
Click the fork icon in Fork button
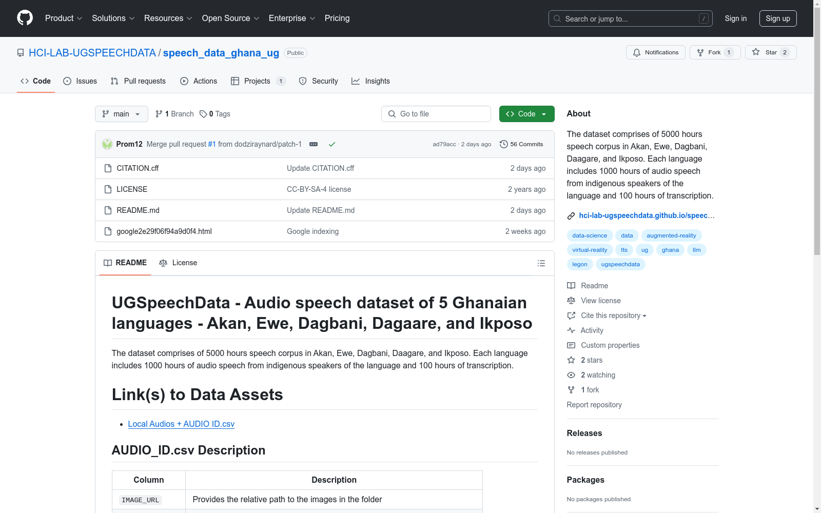pyautogui.click(x=700, y=52)
